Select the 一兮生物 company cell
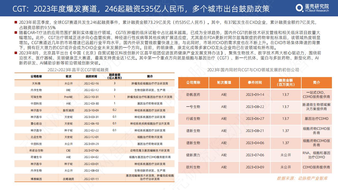Image resolution: width=338 pixels, height=190 pixels. [x=193, y=107]
